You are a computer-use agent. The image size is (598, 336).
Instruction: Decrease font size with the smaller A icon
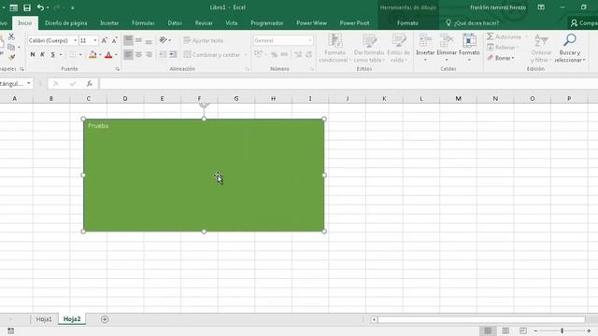(114, 40)
